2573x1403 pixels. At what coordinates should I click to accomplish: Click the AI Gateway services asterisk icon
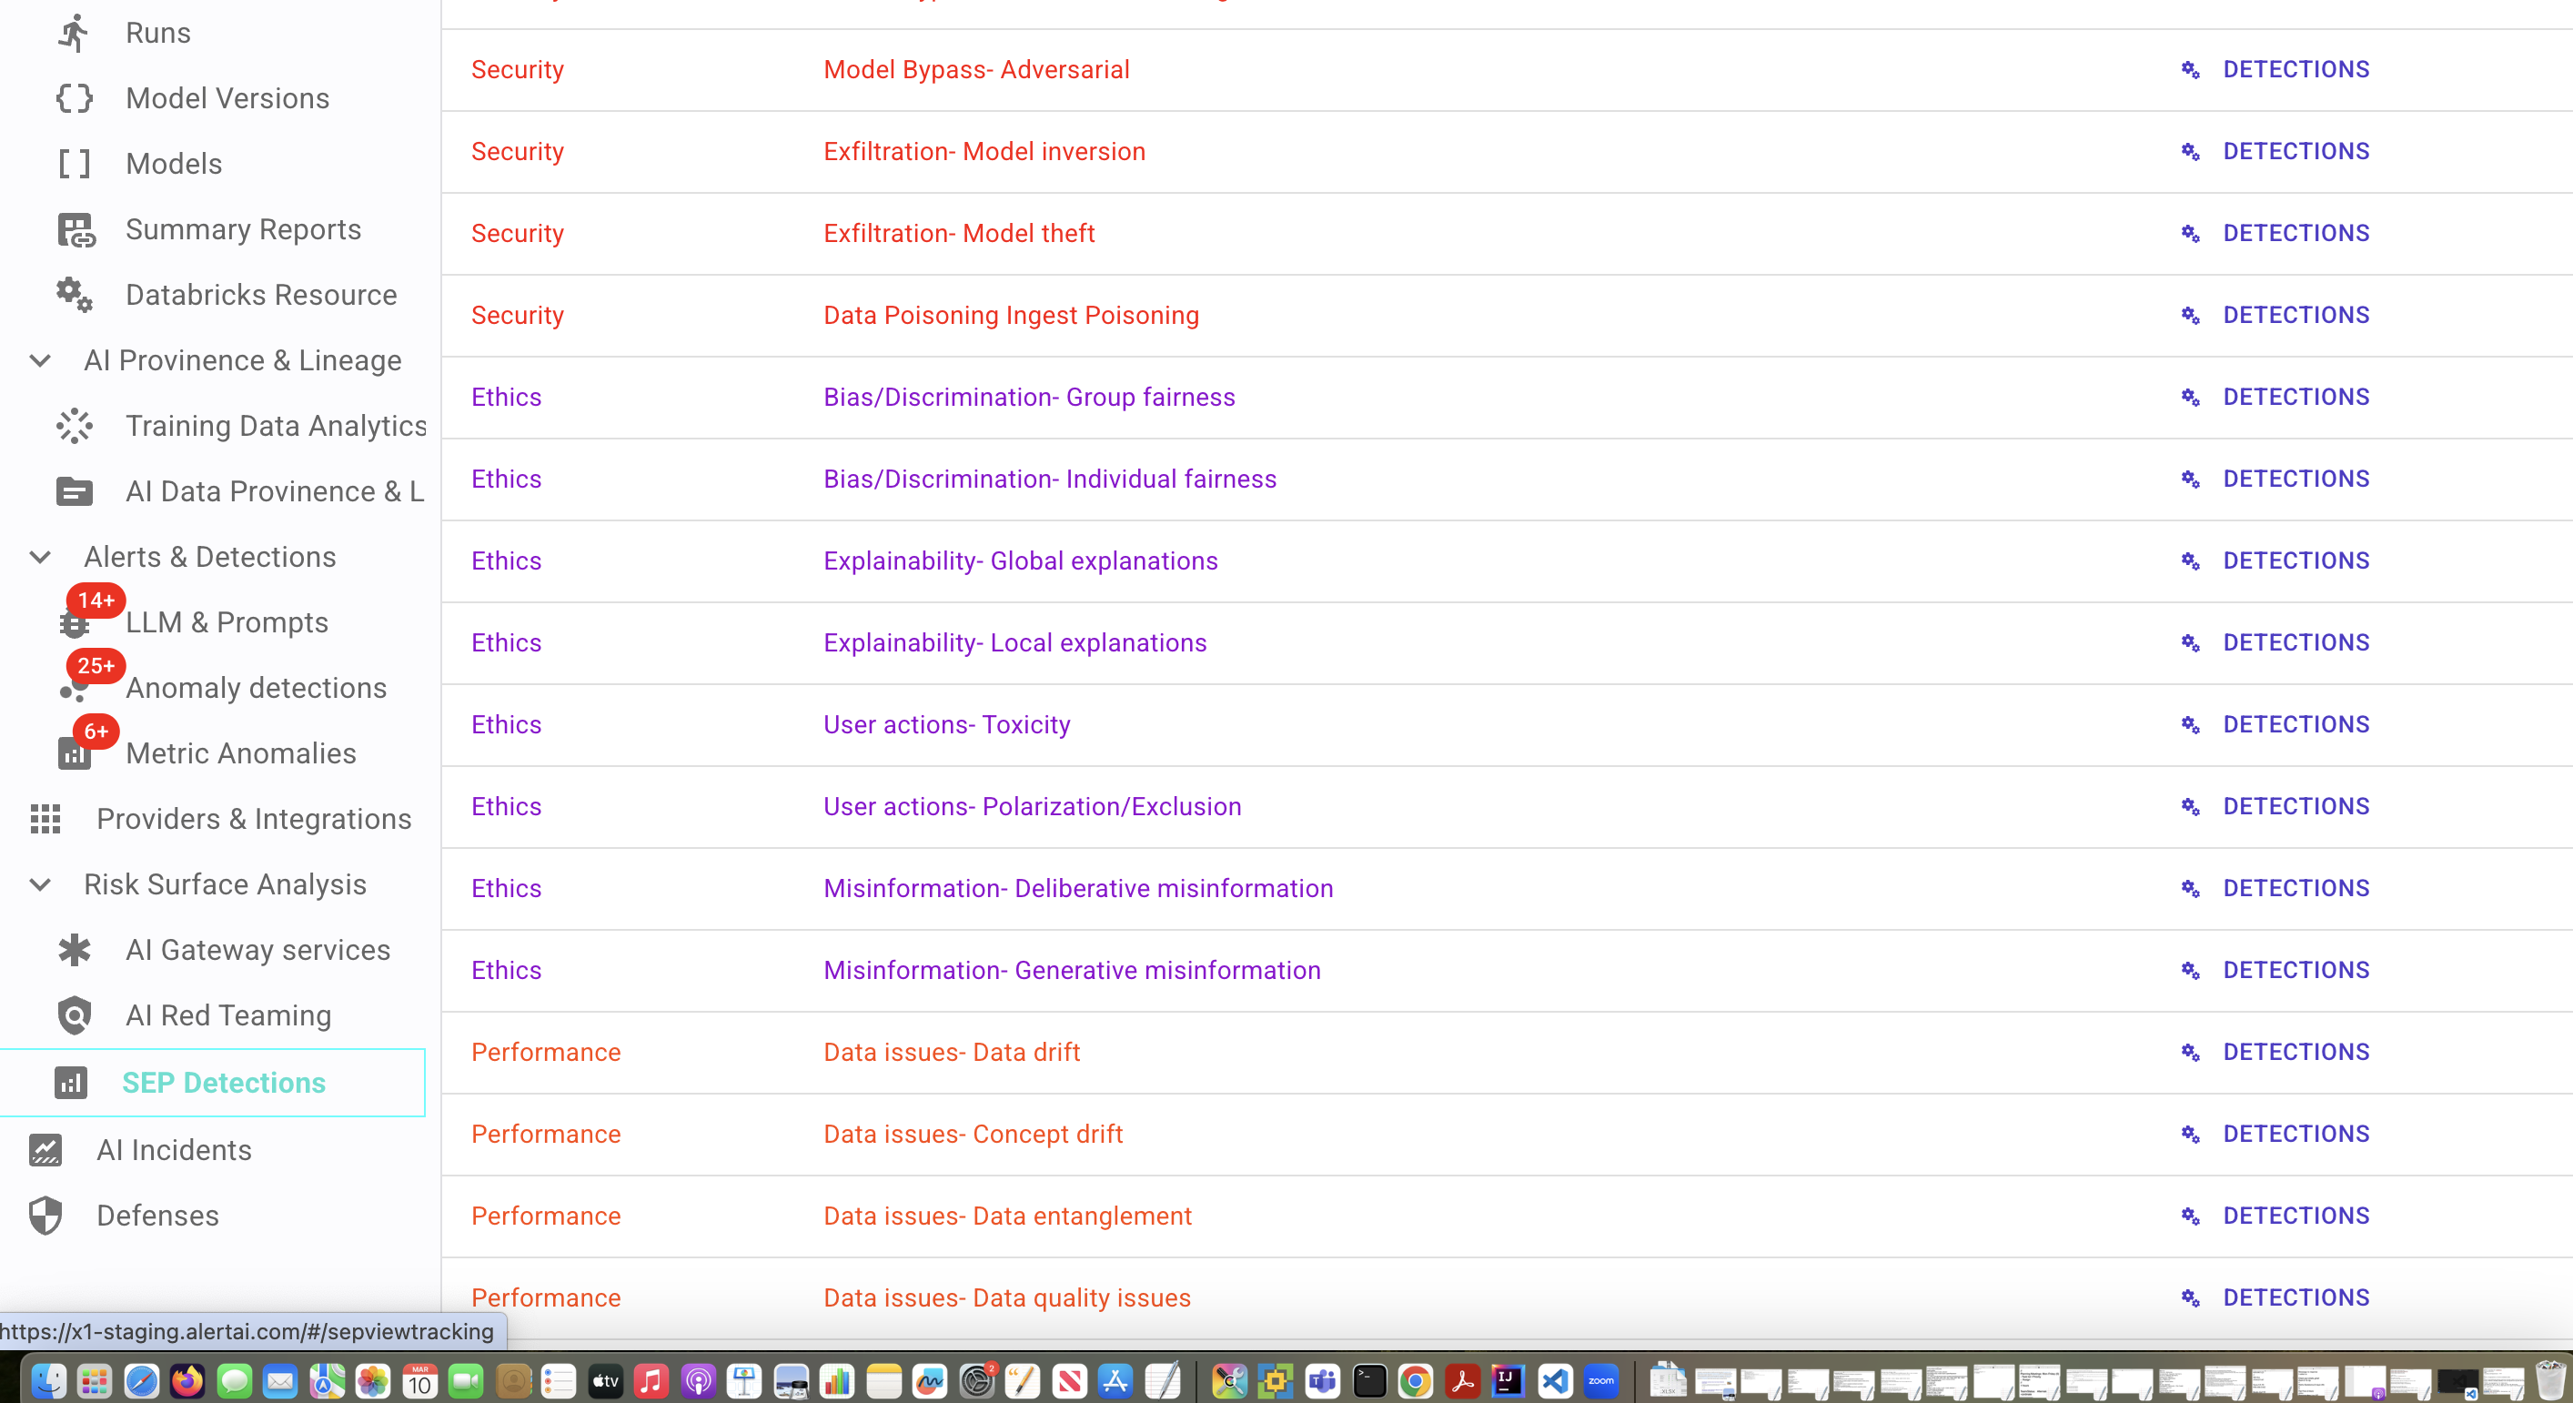(74, 950)
